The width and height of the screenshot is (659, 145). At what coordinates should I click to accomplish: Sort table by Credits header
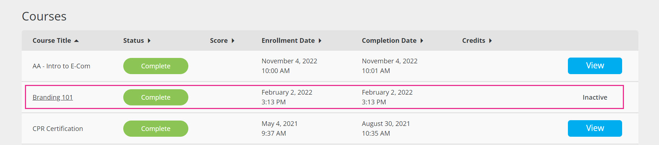pos(474,41)
